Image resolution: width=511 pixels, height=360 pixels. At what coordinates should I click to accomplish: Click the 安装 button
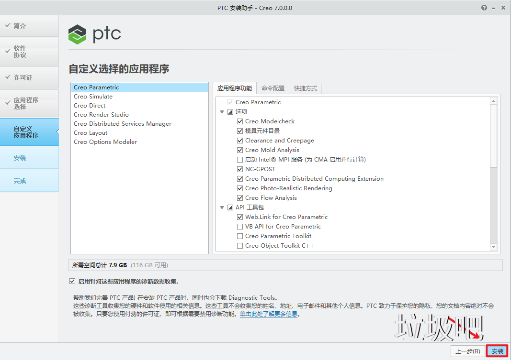[498, 351]
